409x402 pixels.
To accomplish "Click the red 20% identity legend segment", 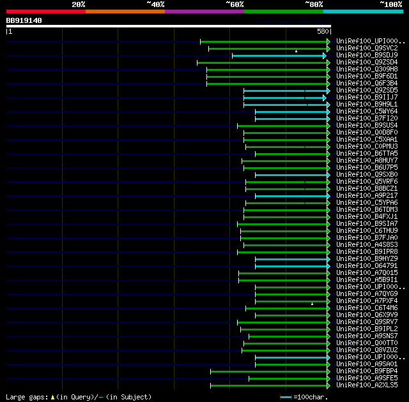I will pyautogui.click(x=46, y=11).
